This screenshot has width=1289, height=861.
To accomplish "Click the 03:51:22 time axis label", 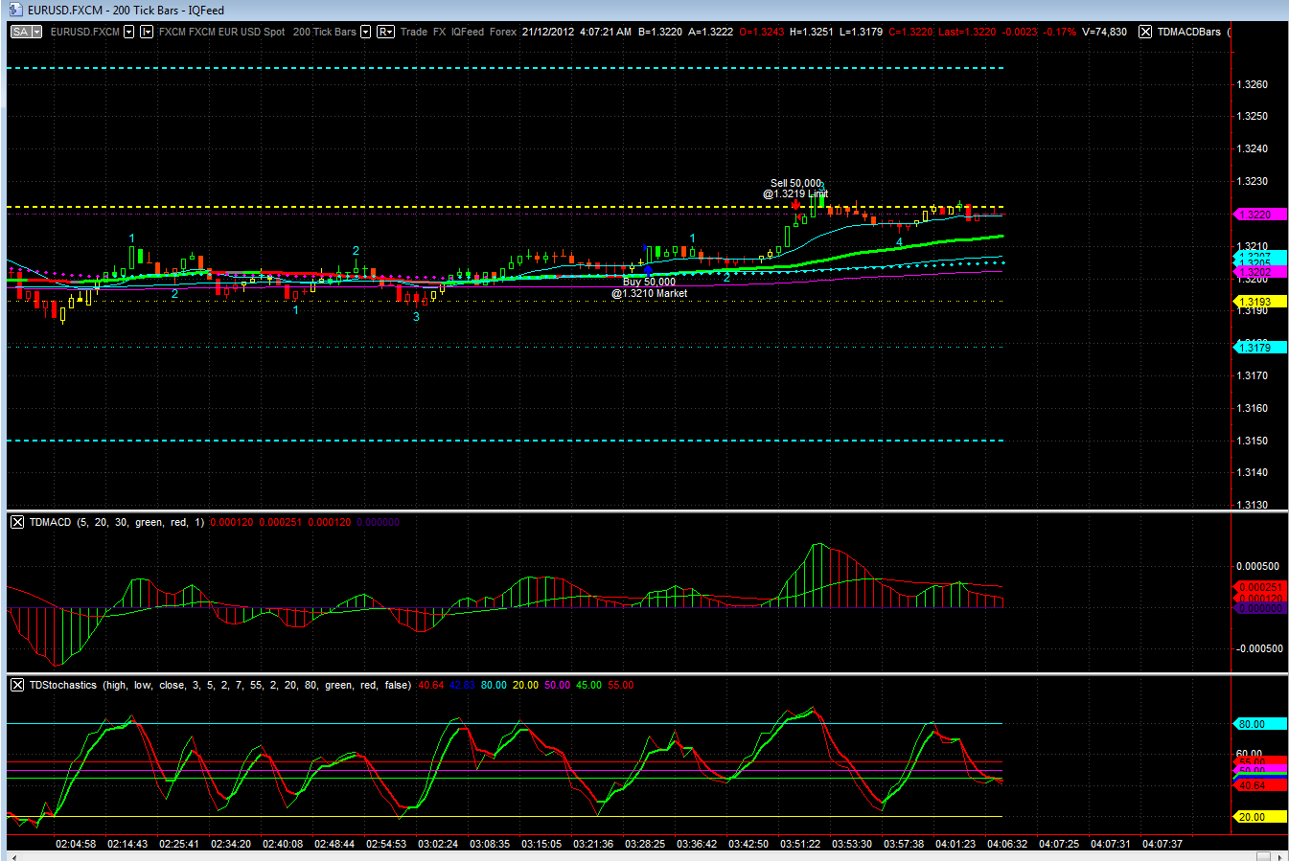I will (x=800, y=844).
